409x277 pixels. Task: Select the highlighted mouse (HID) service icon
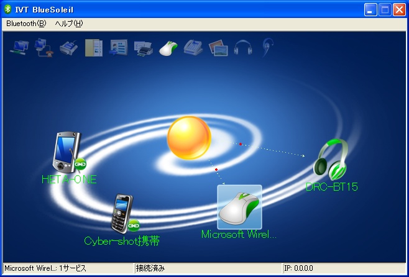point(168,48)
